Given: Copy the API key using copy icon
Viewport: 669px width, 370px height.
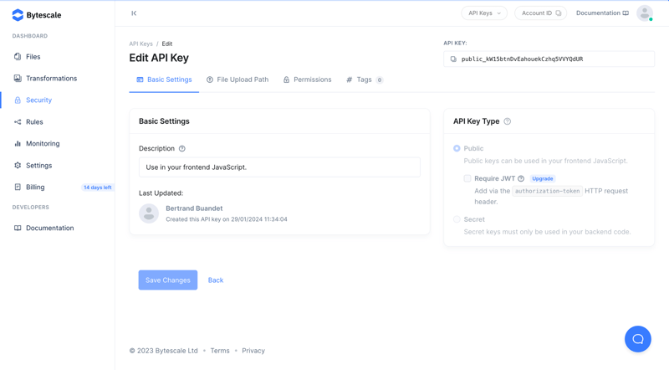Looking at the screenshot, I should point(453,59).
